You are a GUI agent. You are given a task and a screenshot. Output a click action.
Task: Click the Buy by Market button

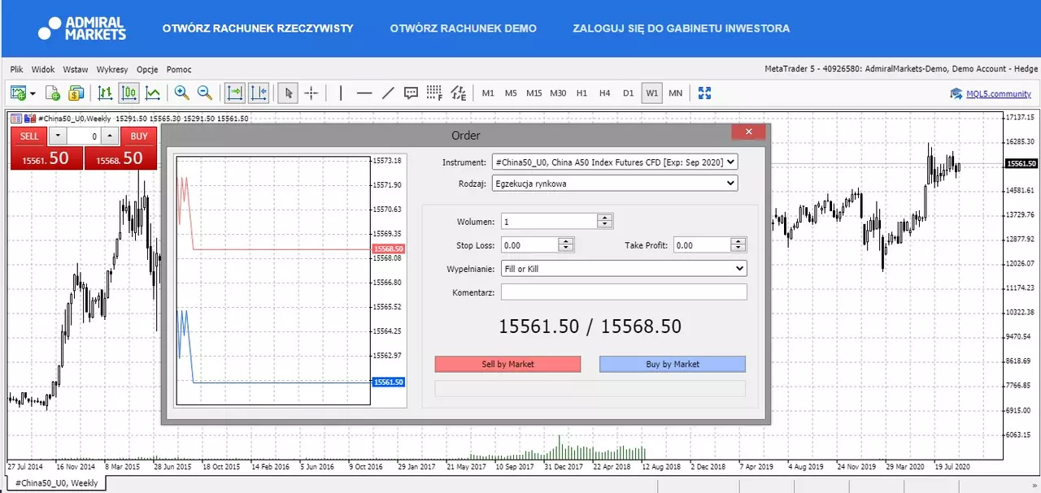point(673,364)
